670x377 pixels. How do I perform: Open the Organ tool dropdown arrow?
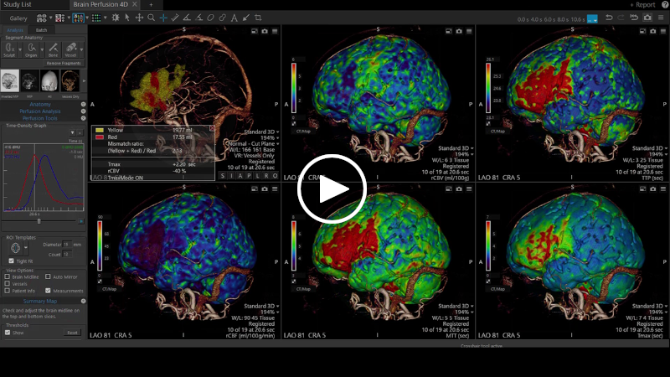42,49
